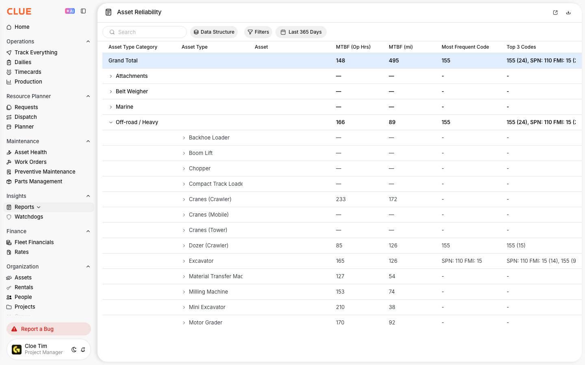Open Rentals key icon
This screenshot has width=585, height=365.
point(9,288)
